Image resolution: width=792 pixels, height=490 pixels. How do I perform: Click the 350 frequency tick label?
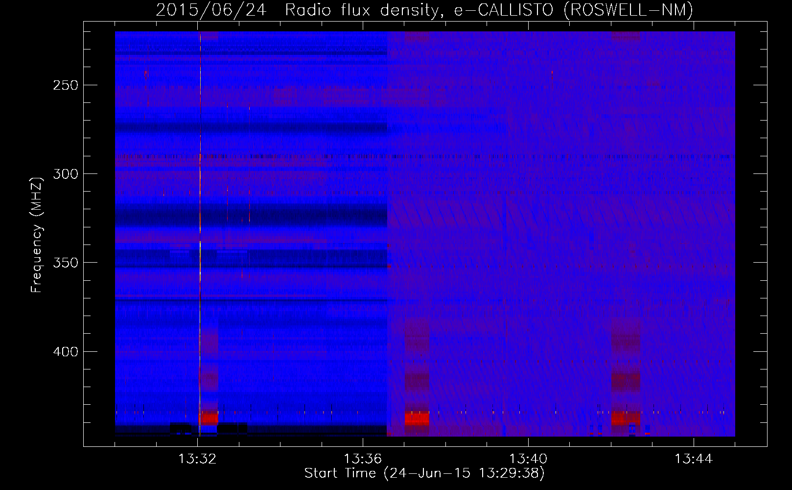pyautogui.click(x=66, y=263)
